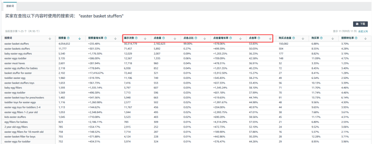372x144 pixels.
Task: Click help icon beside 展示次数 header
Action: click(x=136, y=38)
